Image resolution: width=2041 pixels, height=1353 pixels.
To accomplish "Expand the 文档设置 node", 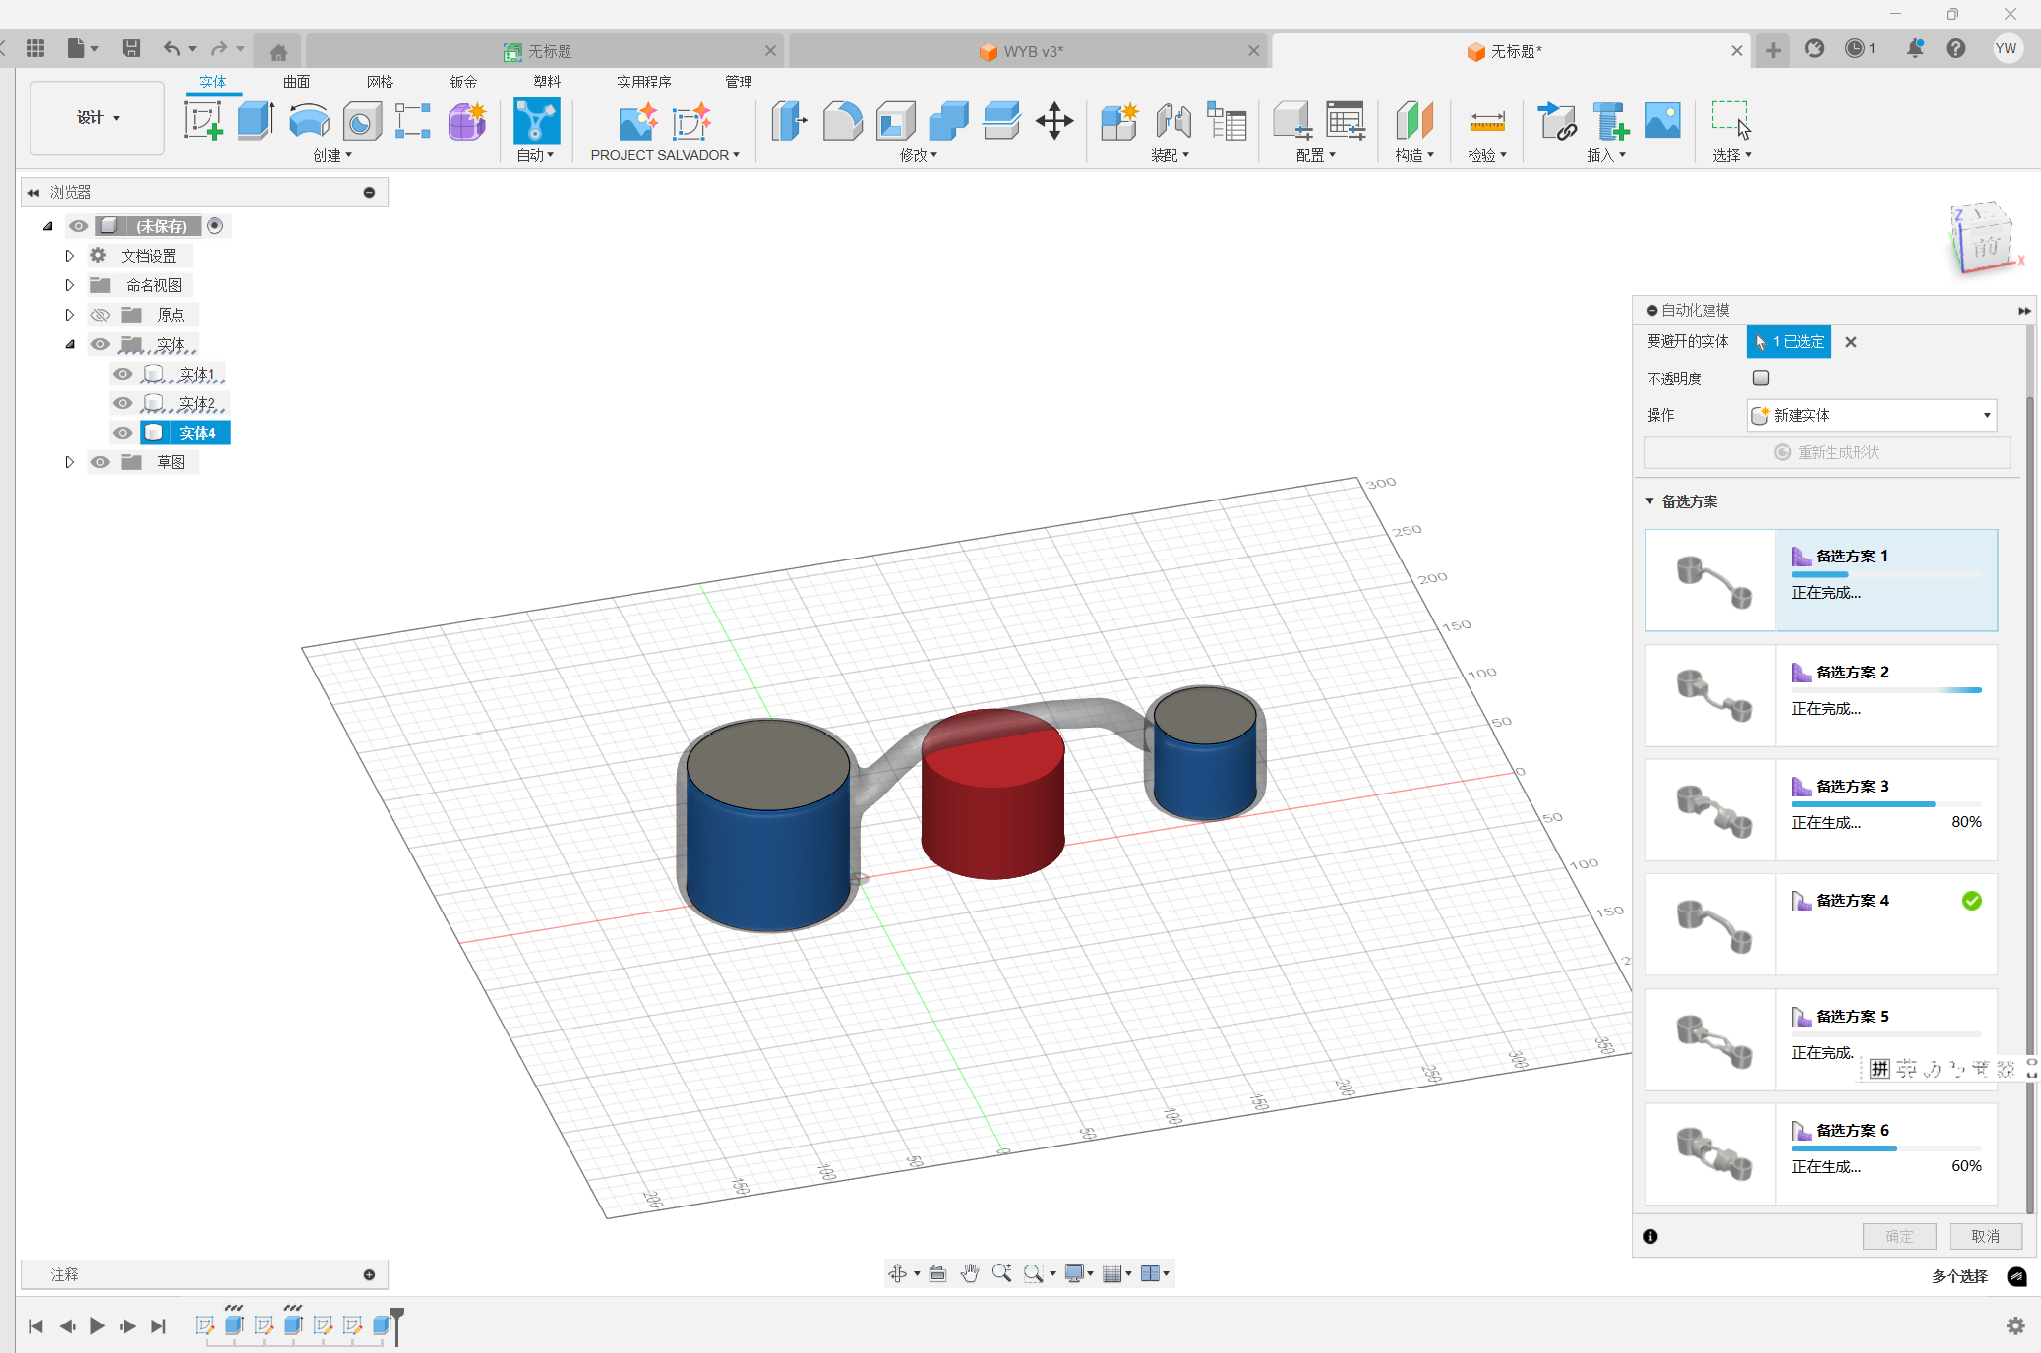I will [x=69, y=256].
